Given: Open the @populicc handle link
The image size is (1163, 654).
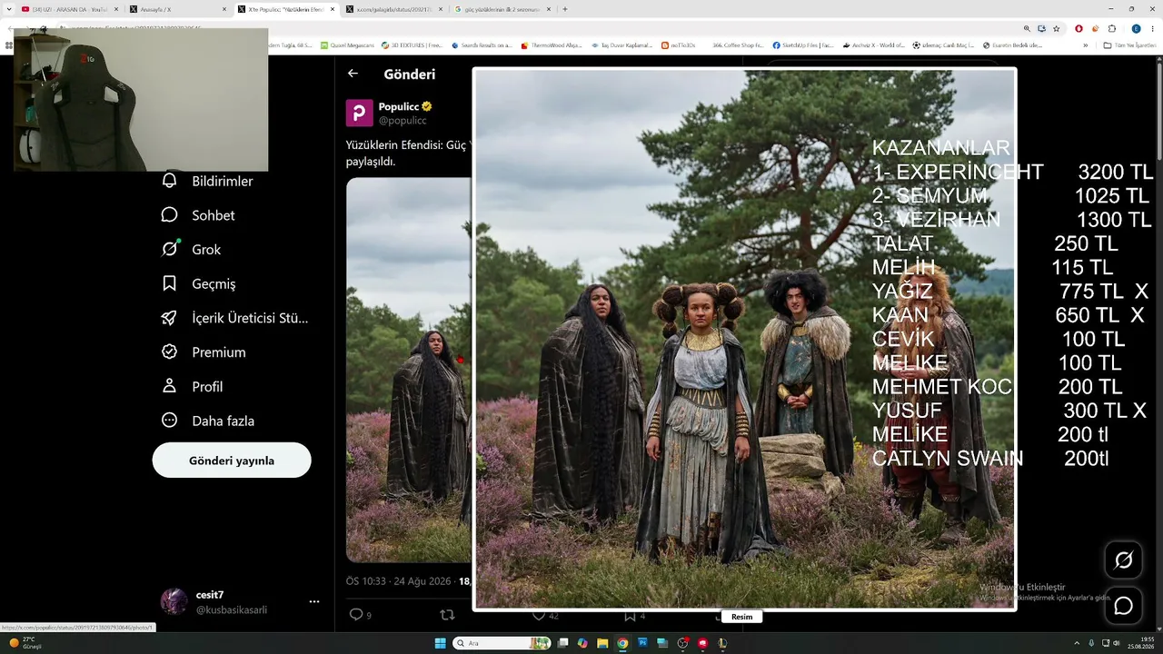Looking at the screenshot, I should [403, 121].
